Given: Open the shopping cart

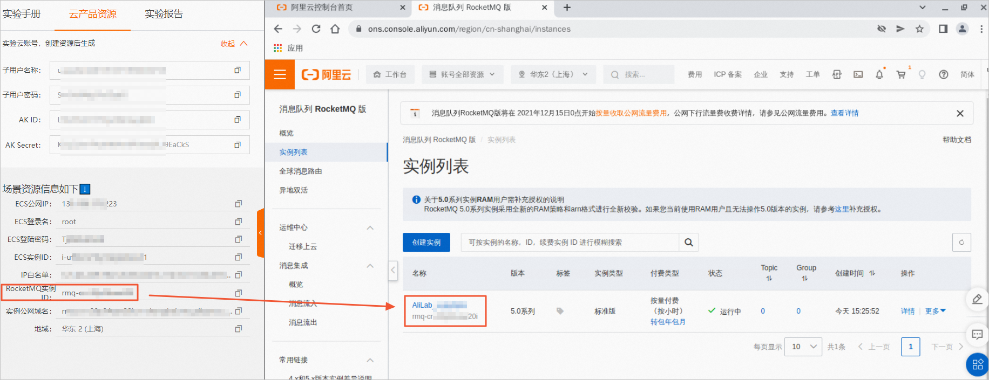Looking at the screenshot, I should [901, 74].
